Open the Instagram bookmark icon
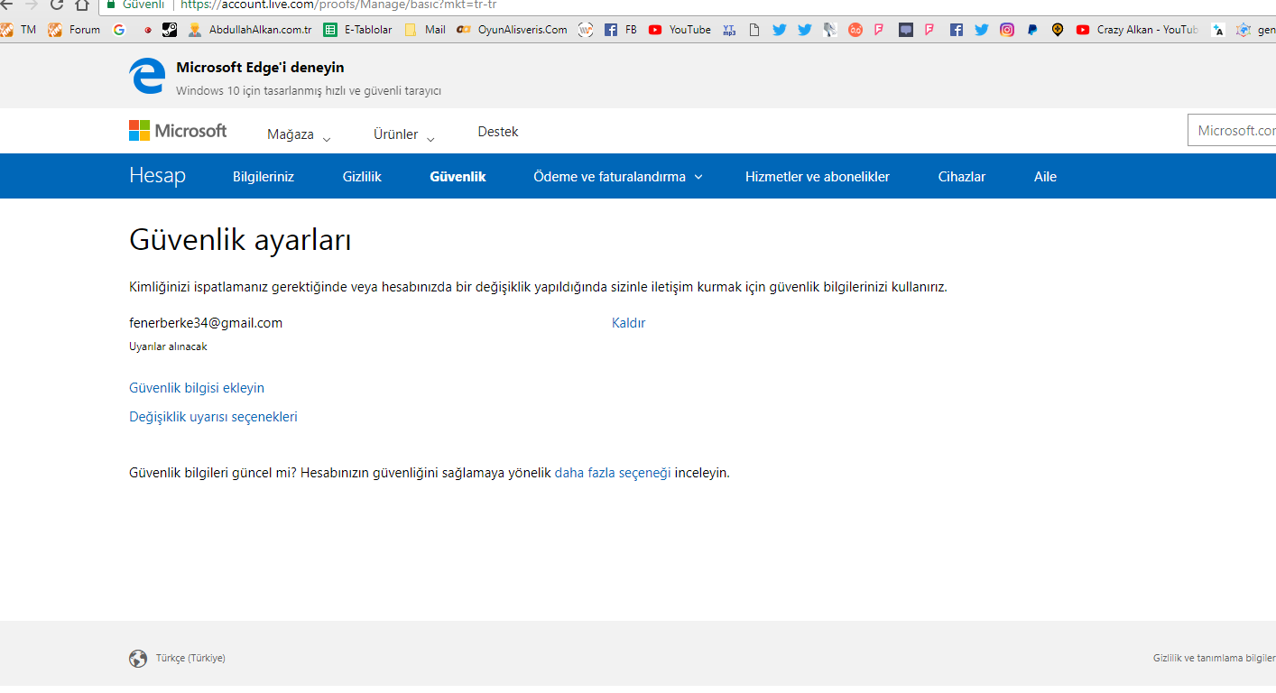Screen dimensions: 1276x693 [1007, 30]
